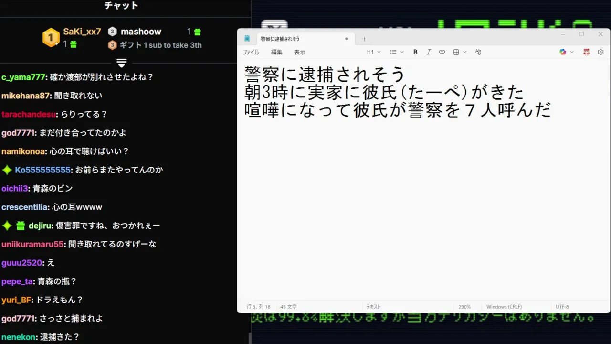The height and width of the screenshot is (344, 611).
Task: Click message さっさと捕まれよ from god7771
Action: (71, 319)
